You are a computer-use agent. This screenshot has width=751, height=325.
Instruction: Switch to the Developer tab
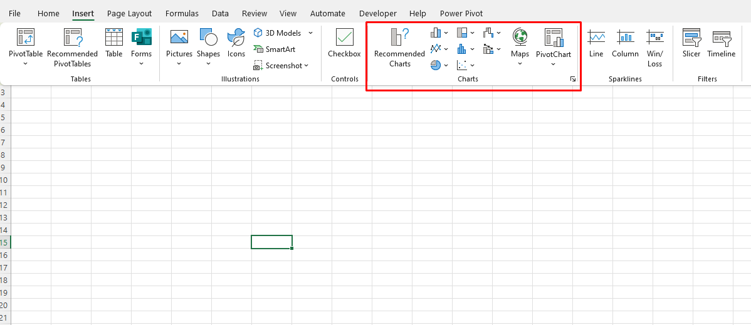click(378, 13)
